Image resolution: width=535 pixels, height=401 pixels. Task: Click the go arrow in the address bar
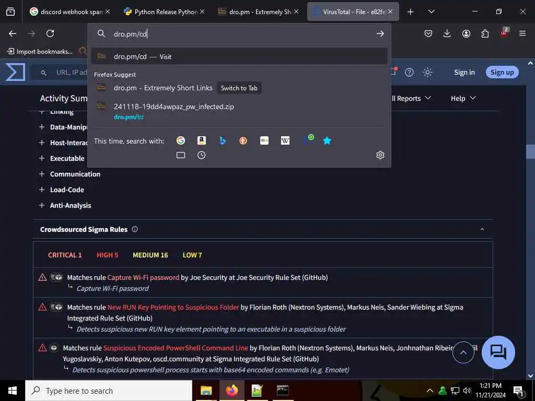380,33
